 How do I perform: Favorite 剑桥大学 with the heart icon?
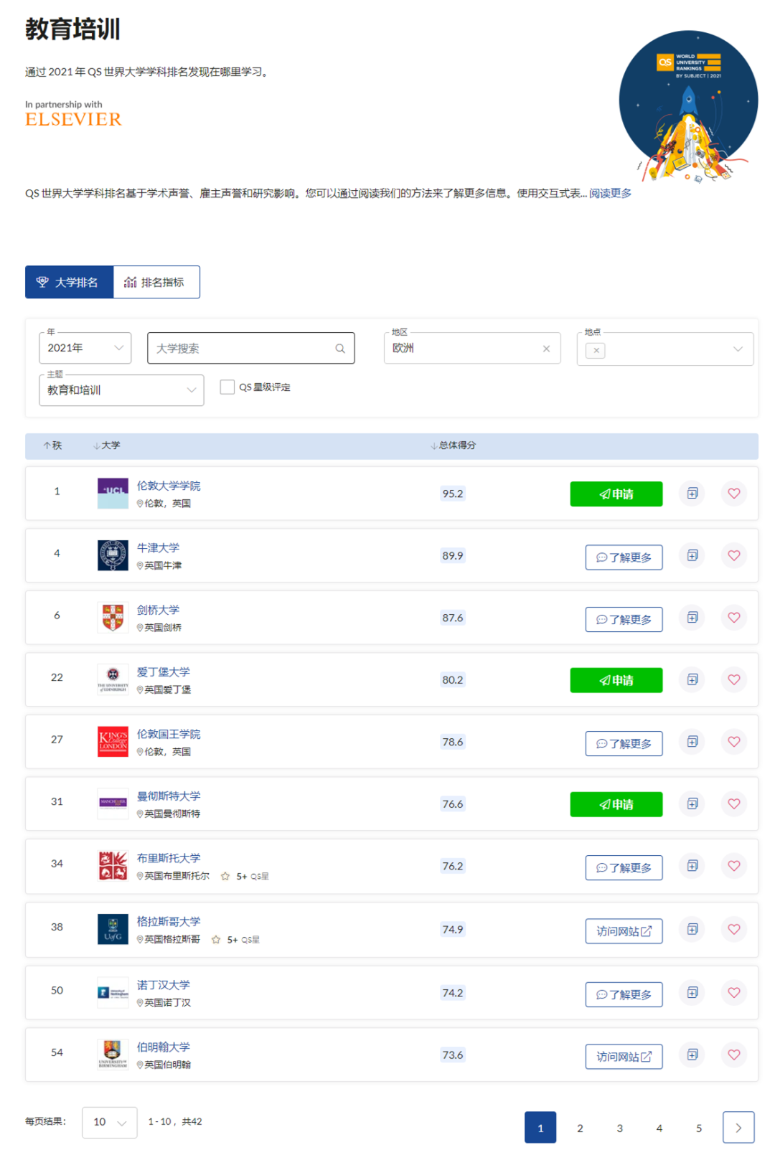tap(733, 617)
